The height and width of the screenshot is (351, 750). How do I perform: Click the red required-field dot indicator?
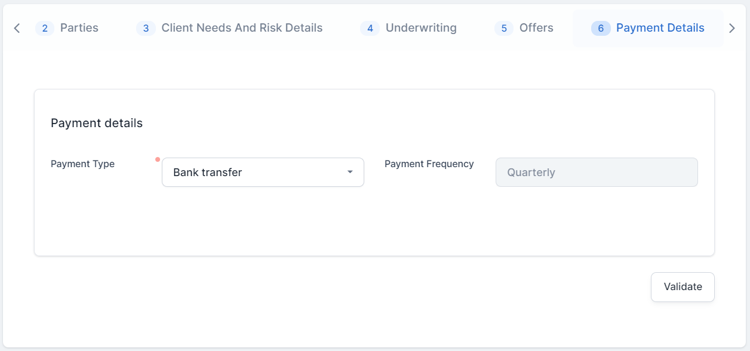(x=158, y=159)
